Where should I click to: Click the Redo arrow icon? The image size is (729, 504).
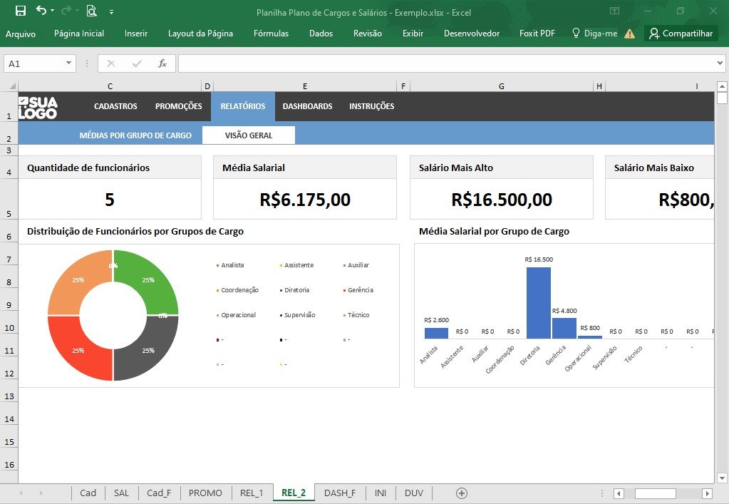coord(66,10)
